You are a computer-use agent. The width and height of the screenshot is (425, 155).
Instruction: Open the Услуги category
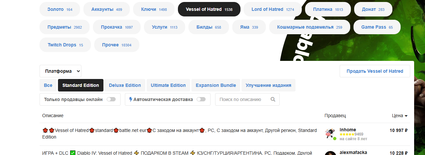pos(165,27)
